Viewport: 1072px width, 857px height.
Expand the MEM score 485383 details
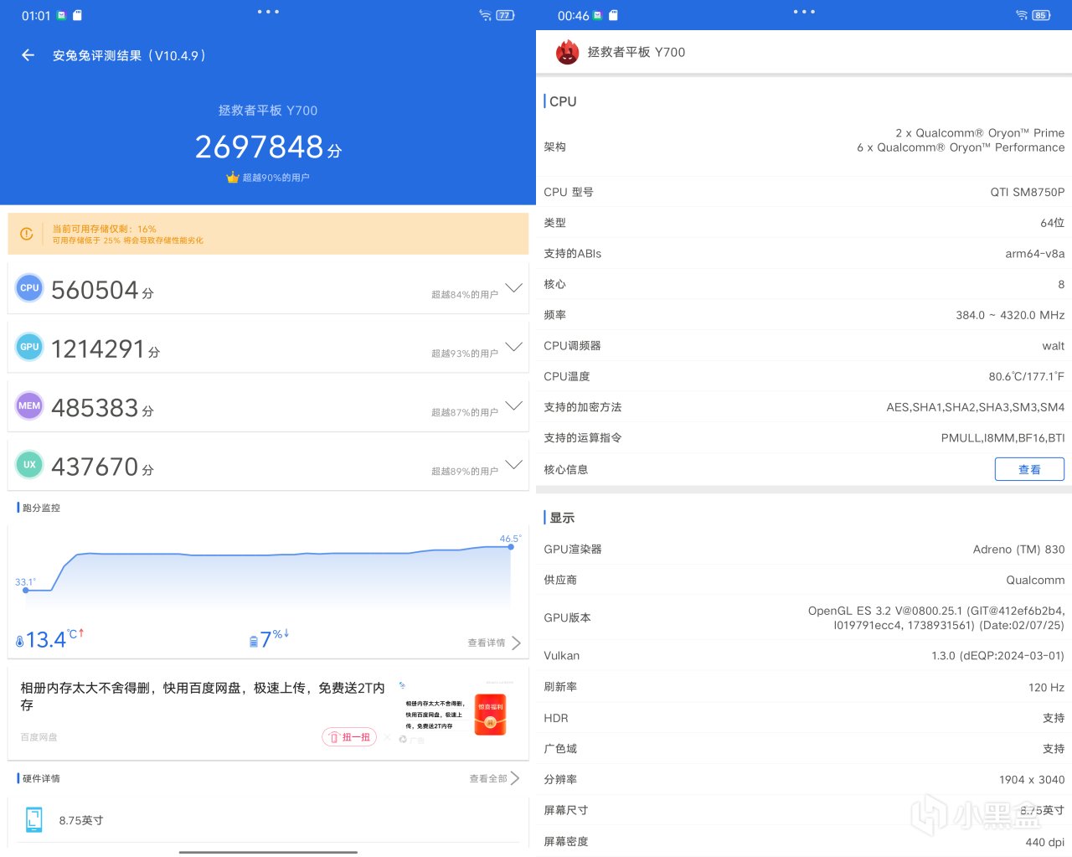coord(514,405)
